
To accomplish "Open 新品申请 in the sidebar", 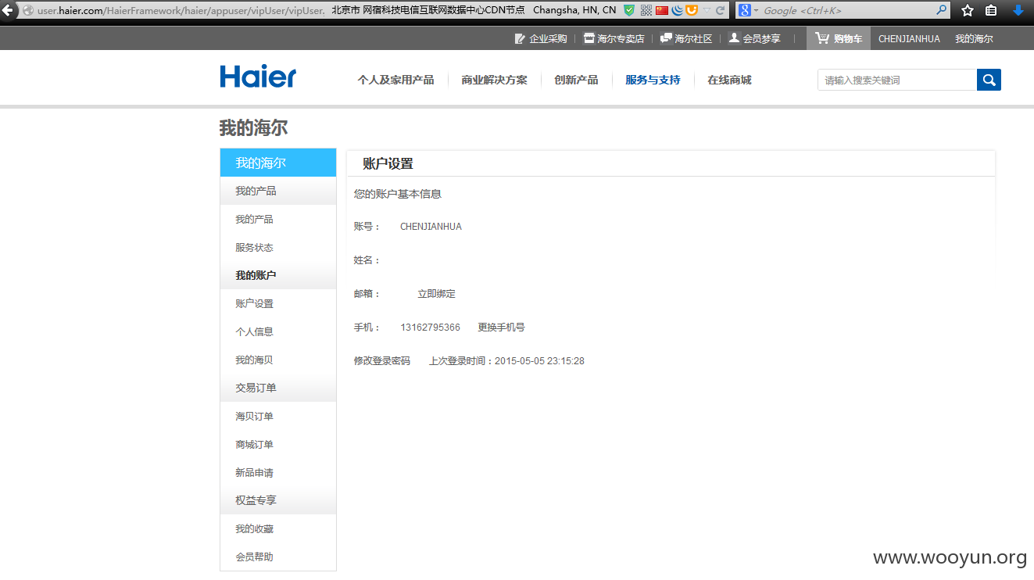I will (254, 472).
